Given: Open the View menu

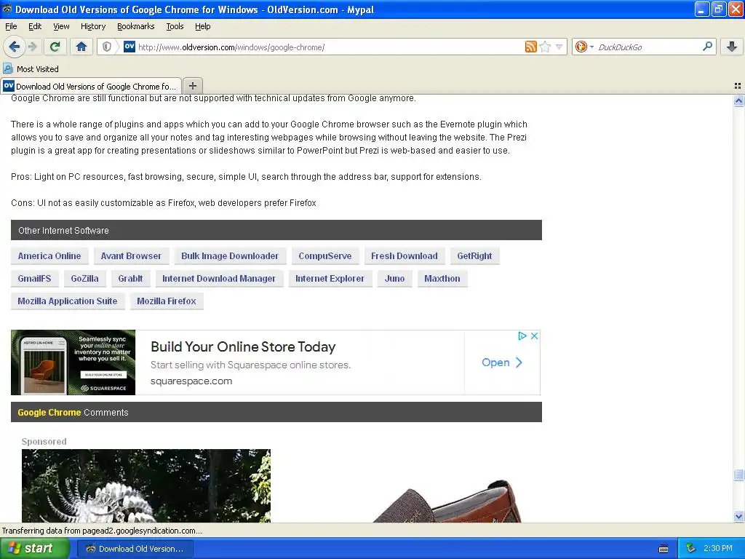Looking at the screenshot, I should point(61,26).
